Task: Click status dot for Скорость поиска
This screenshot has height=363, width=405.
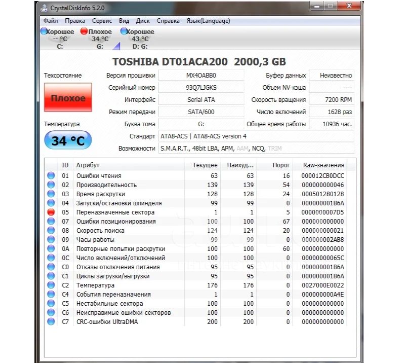Action: point(51,230)
